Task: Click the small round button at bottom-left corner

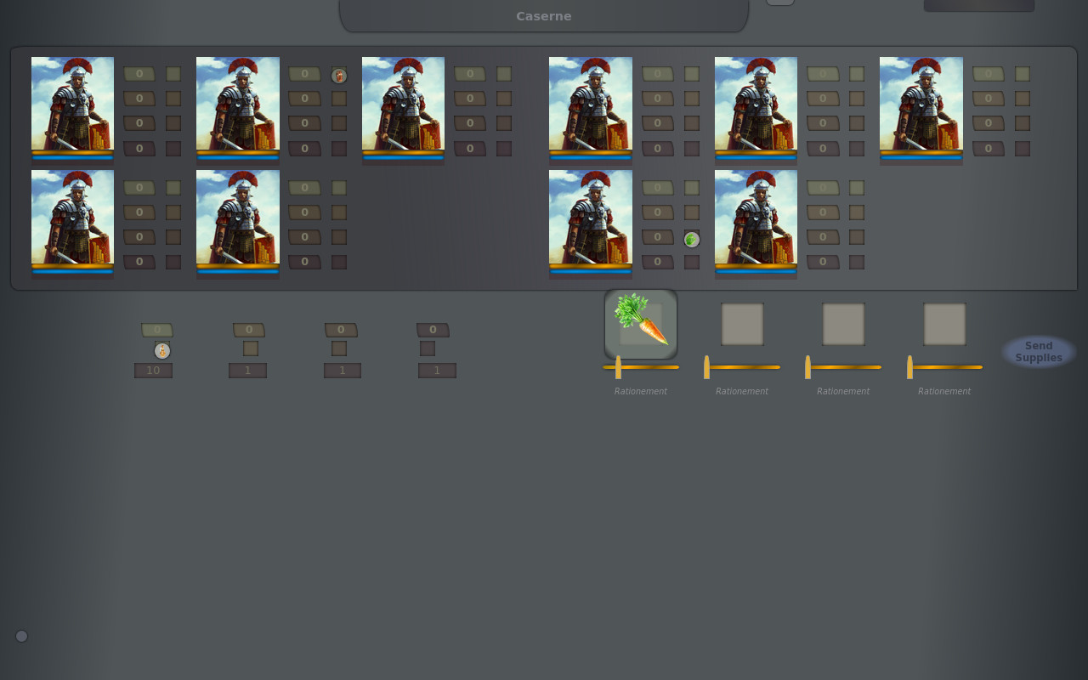Action: point(22,636)
